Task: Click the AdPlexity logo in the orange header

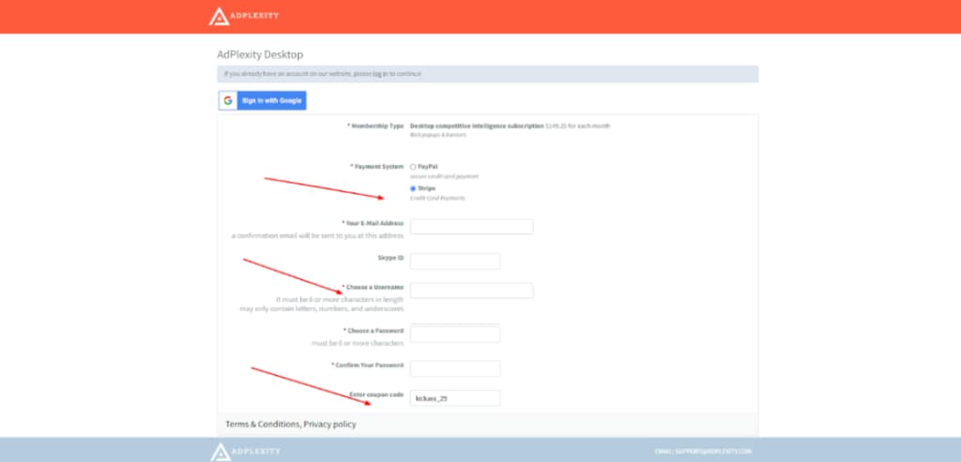Action: 243,16
